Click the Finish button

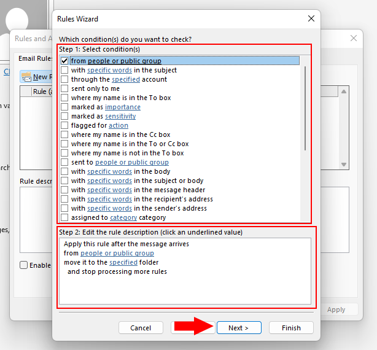(x=291, y=328)
